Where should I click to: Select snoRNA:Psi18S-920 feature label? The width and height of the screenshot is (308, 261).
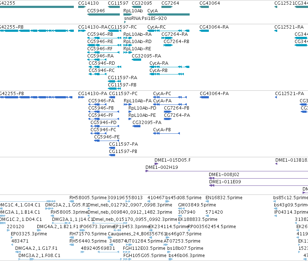pos(145,18)
